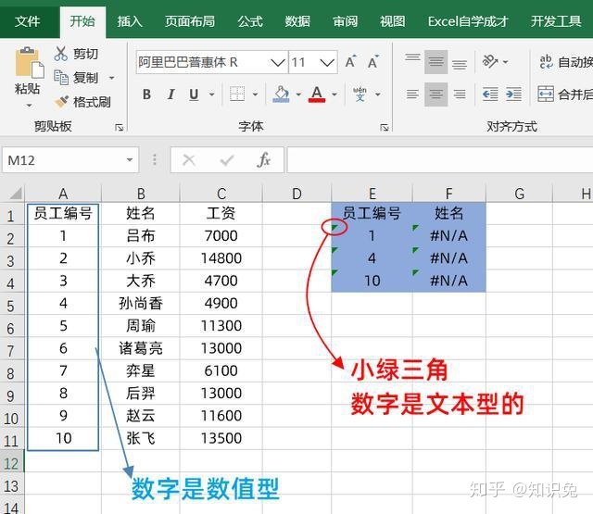Open fill color picker arrow

(x=298, y=94)
